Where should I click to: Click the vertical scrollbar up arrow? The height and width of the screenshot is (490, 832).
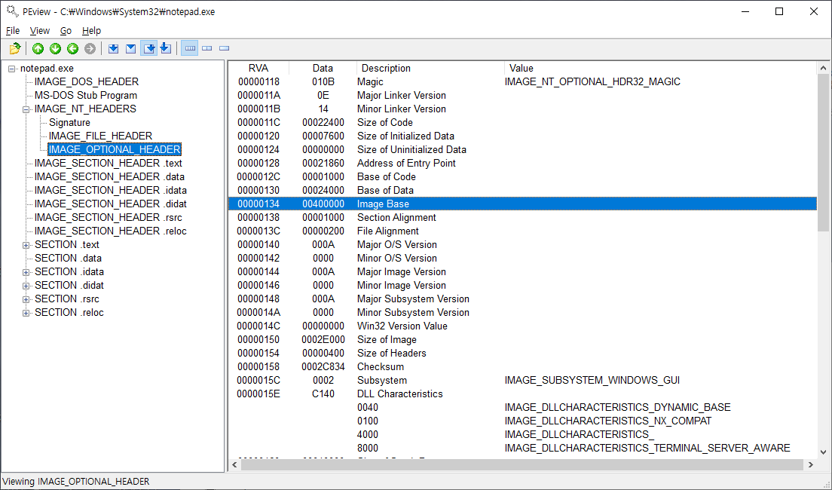(823, 68)
